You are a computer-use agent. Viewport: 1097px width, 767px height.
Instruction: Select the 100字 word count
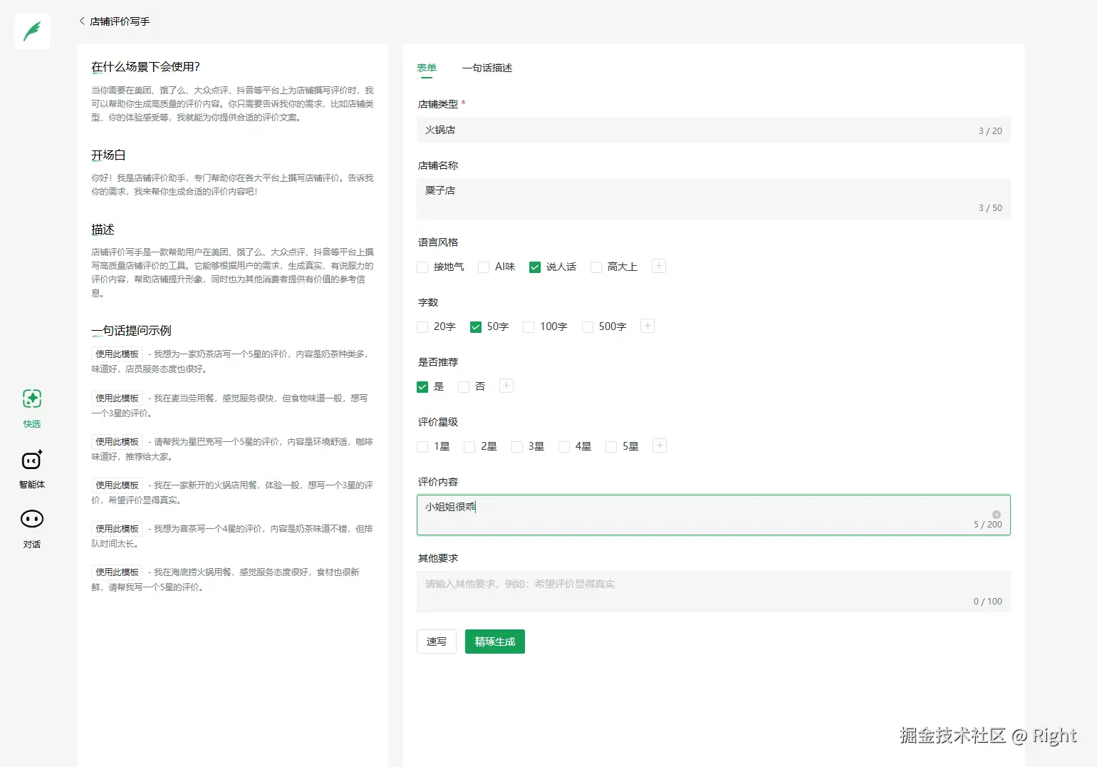click(x=529, y=326)
